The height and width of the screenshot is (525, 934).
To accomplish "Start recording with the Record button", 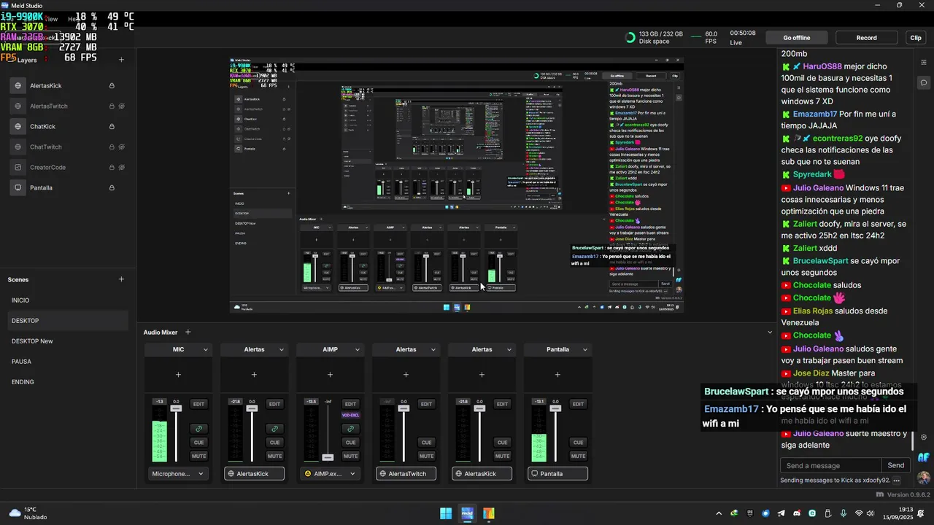I will pos(866,38).
